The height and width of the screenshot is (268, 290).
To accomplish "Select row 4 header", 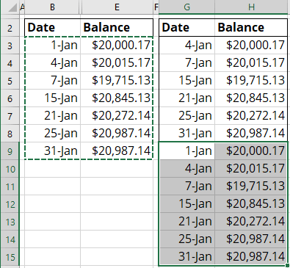I will point(10,63).
